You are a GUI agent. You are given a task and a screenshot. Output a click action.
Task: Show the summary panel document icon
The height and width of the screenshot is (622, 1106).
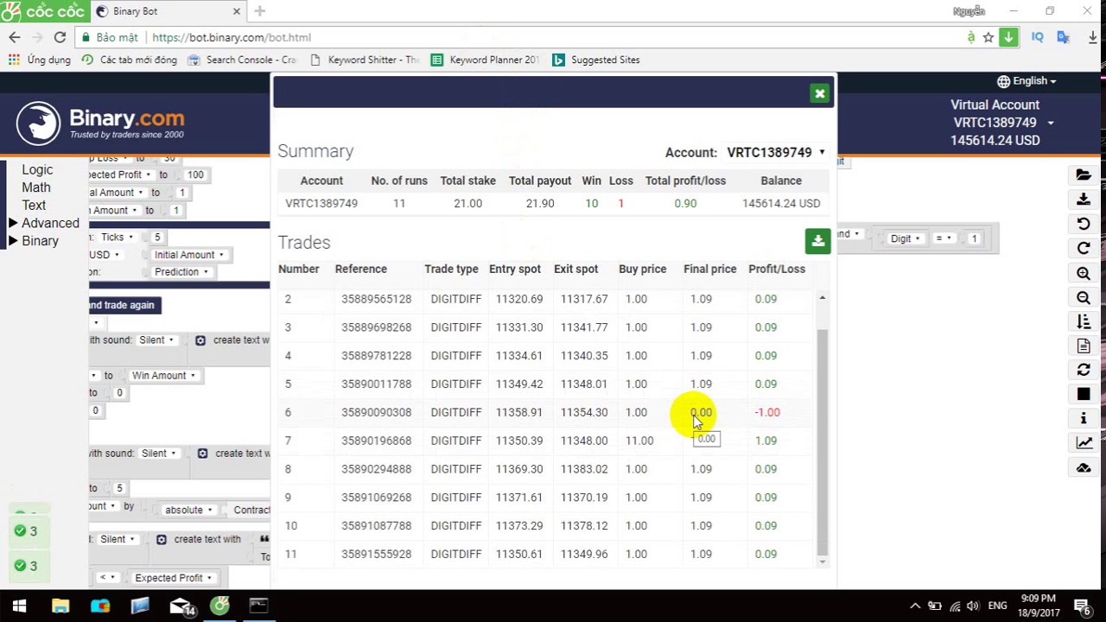tap(1084, 346)
